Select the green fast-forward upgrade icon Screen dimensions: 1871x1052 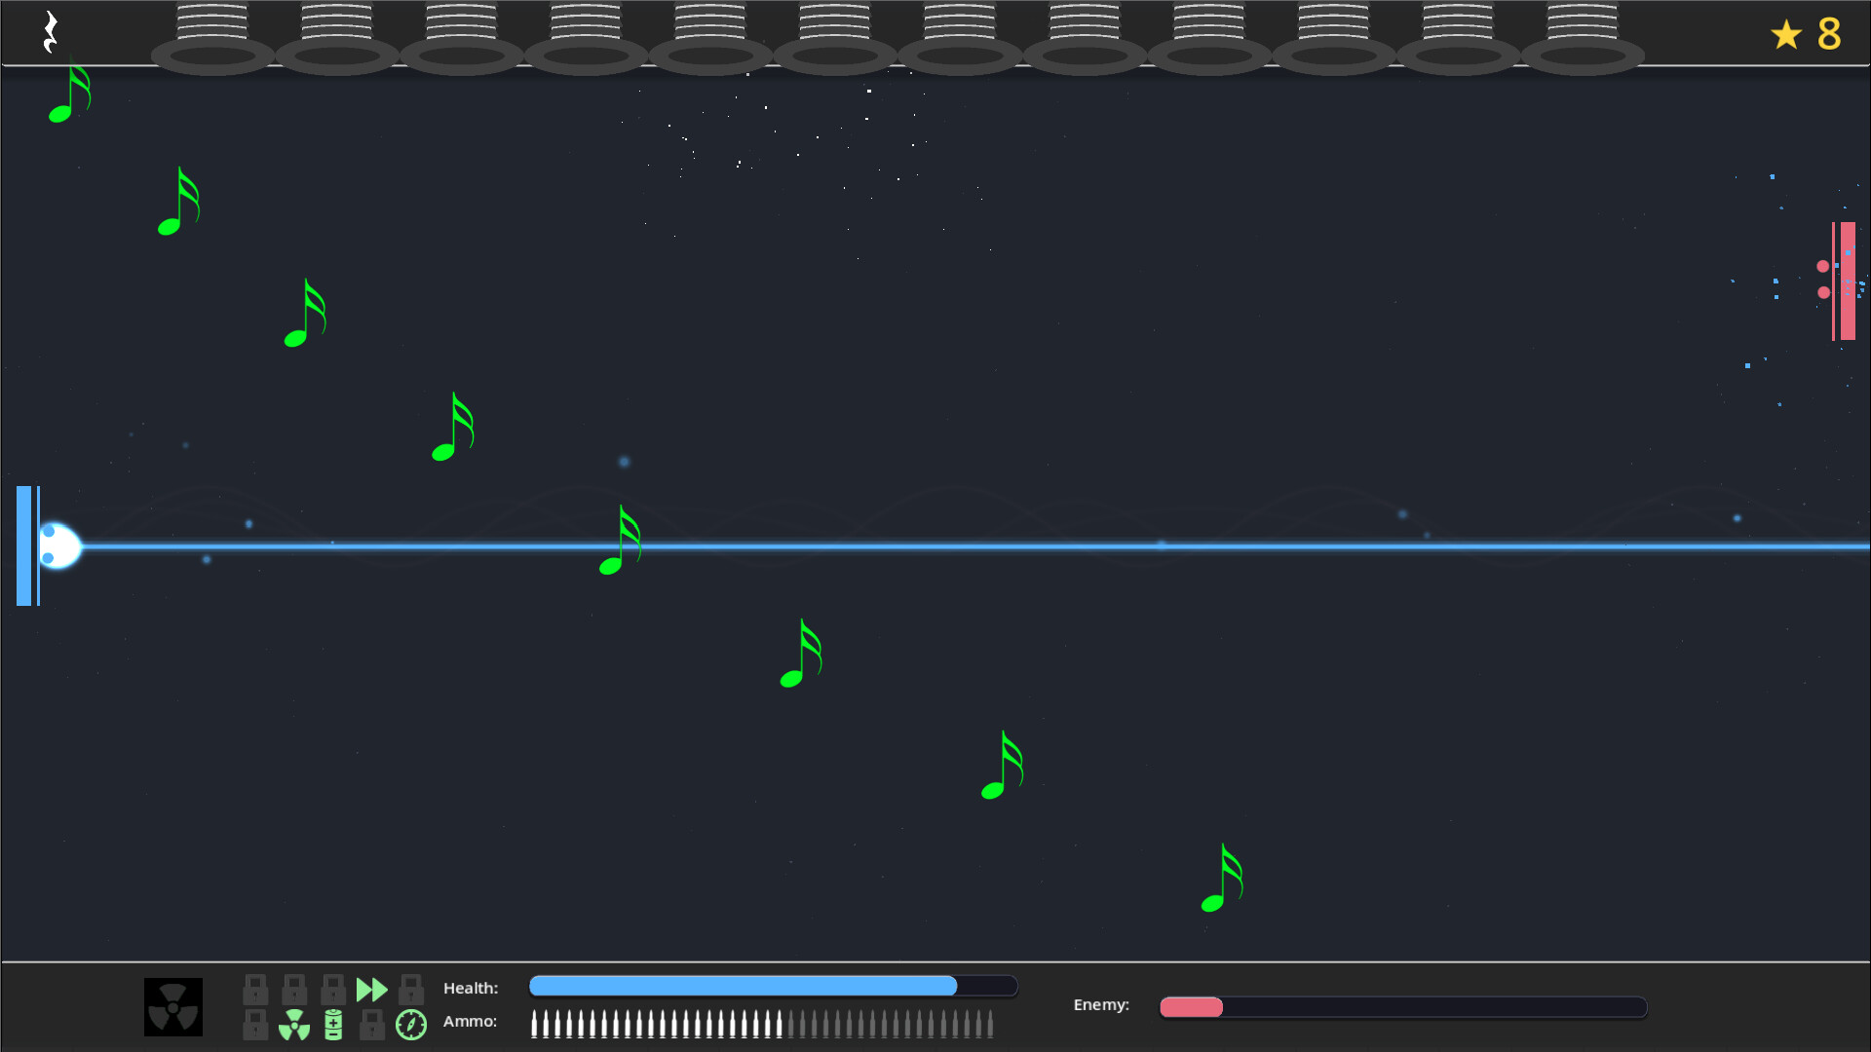tap(372, 990)
